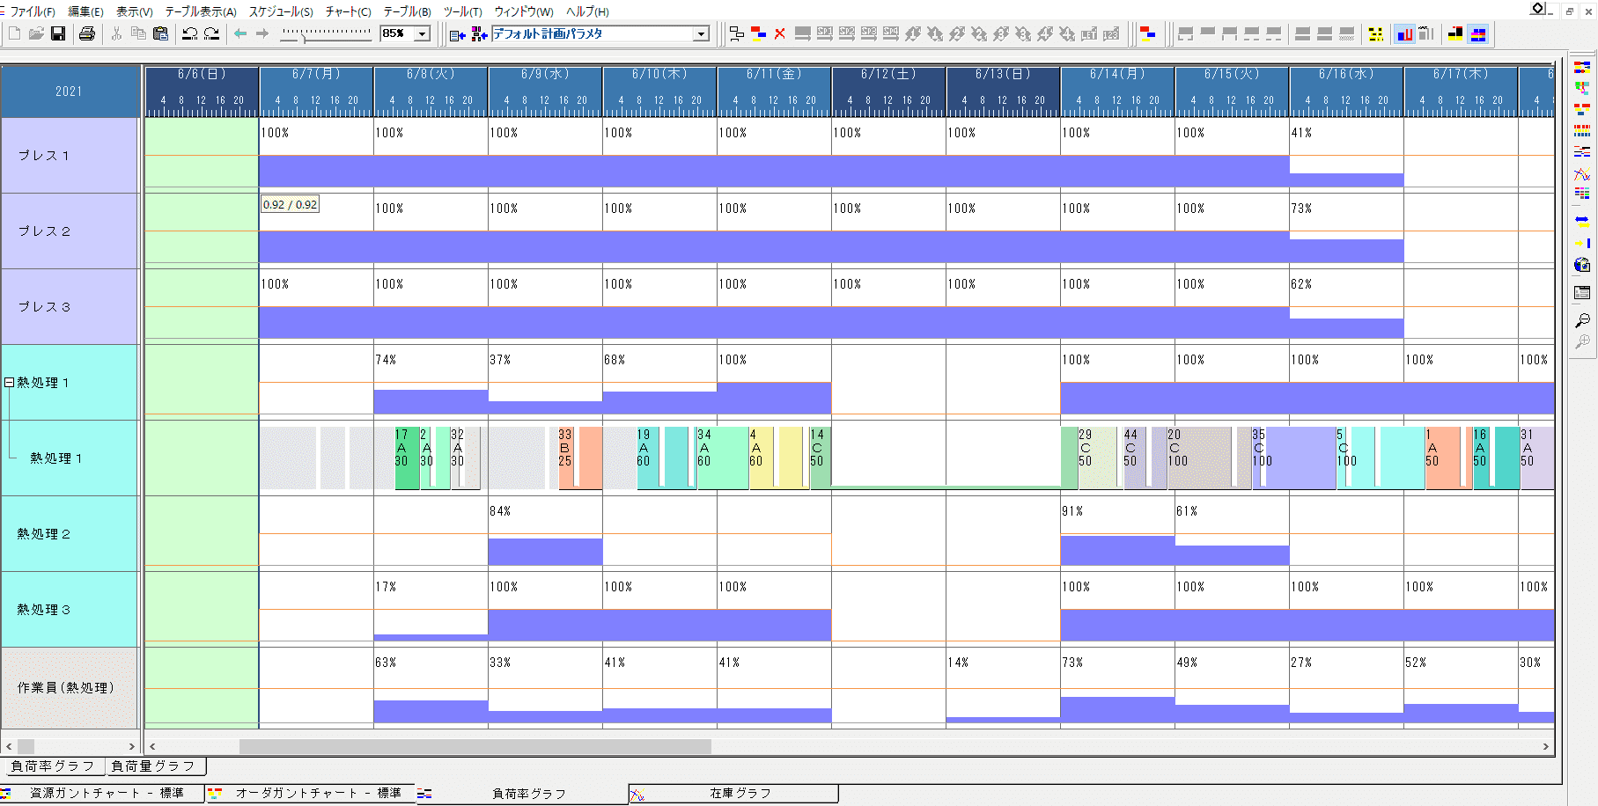Click the Print icon
1598x806 pixels.
coord(86,33)
